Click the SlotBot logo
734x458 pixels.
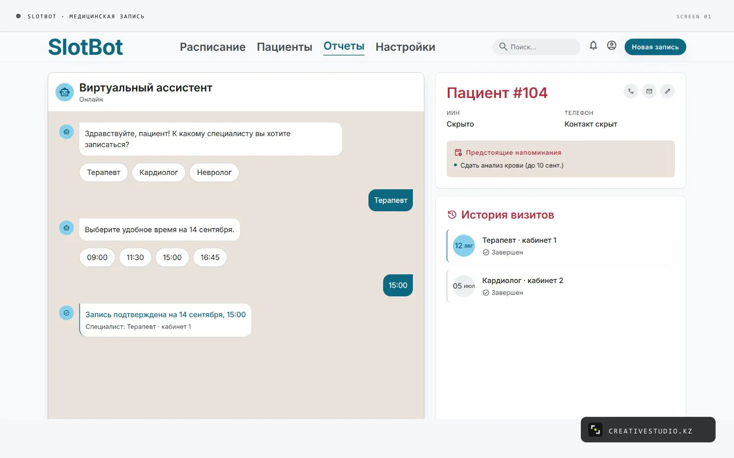(85, 47)
